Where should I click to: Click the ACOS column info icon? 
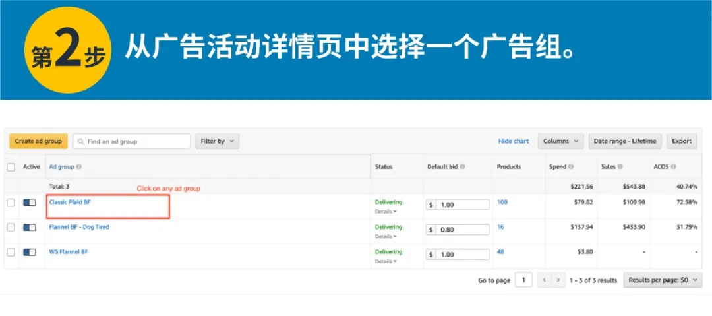click(x=674, y=167)
